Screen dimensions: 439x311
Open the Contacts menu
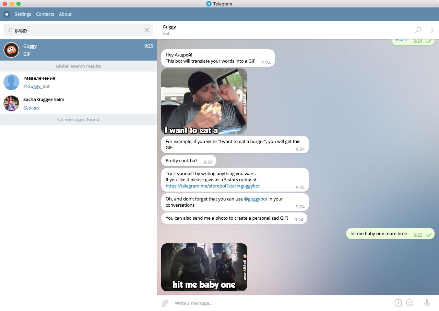click(45, 14)
